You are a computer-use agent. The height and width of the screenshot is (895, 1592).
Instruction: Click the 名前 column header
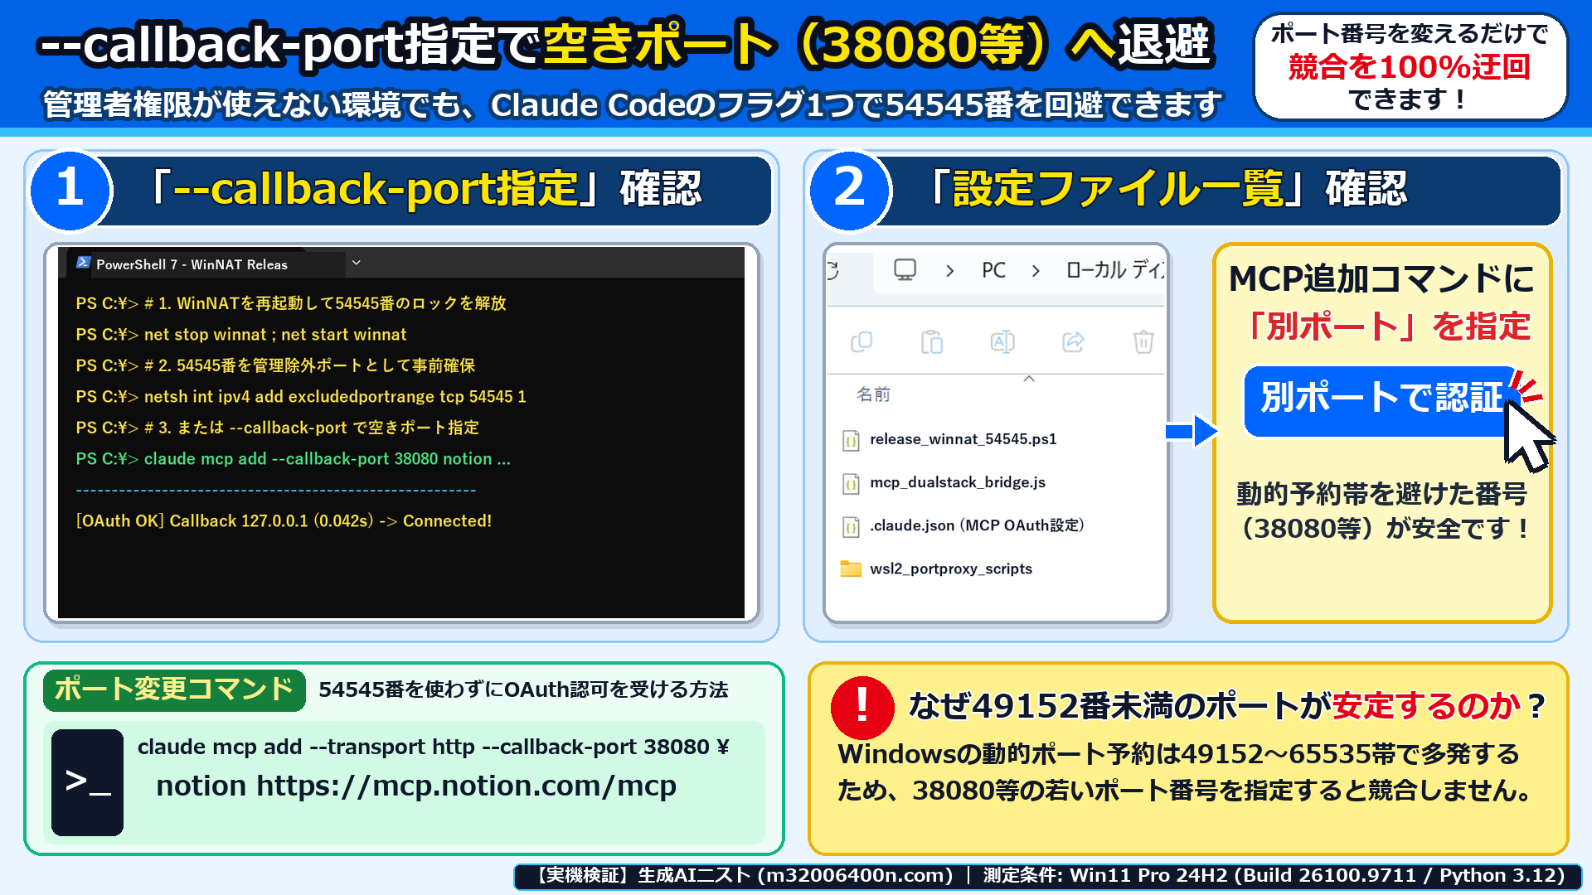(x=873, y=394)
